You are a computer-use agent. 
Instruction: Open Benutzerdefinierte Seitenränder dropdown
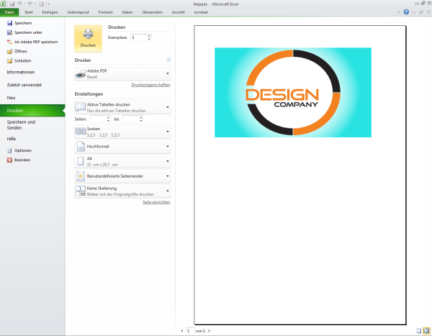pyautogui.click(x=122, y=176)
